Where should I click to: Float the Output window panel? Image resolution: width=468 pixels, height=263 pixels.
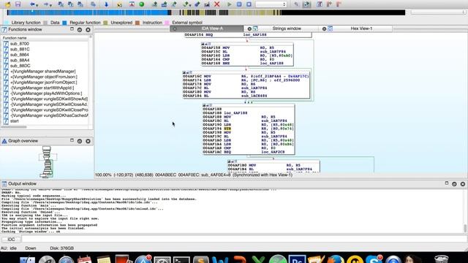click(447, 183)
